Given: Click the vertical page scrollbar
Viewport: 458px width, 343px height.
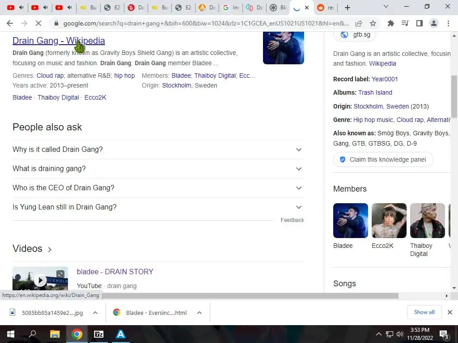Looking at the screenshot, I should pos(454,96).
